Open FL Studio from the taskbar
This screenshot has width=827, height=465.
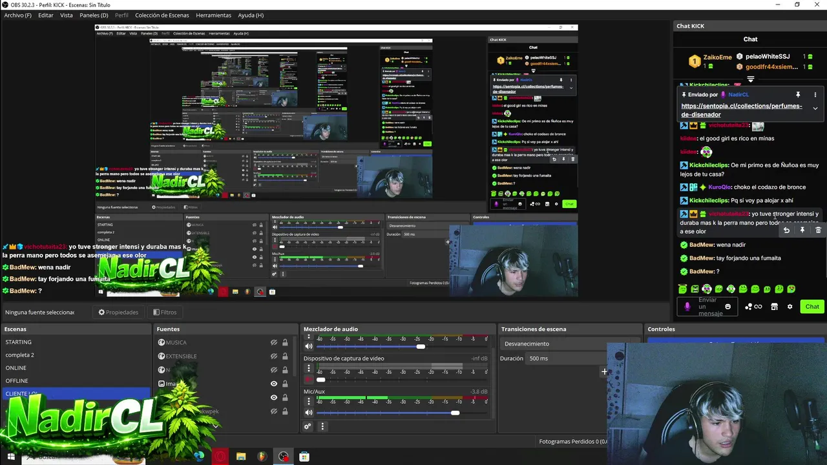[x=262, y=457]
